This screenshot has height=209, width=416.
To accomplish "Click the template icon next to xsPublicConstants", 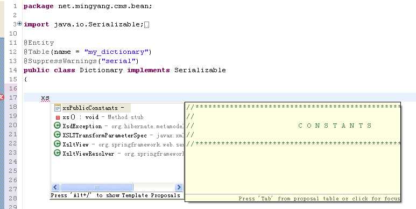I will [58, 108].
